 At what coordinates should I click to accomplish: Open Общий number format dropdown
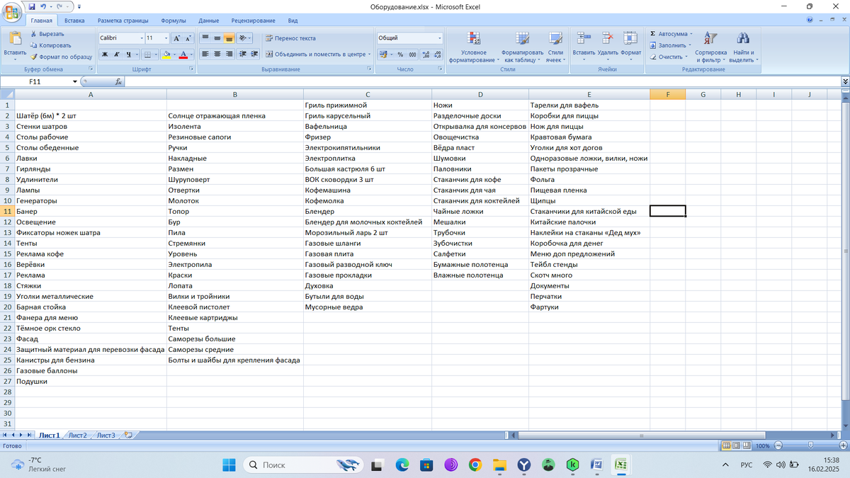click(439, 38)
